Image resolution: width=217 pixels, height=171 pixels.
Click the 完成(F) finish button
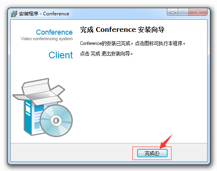click(152, 153)
